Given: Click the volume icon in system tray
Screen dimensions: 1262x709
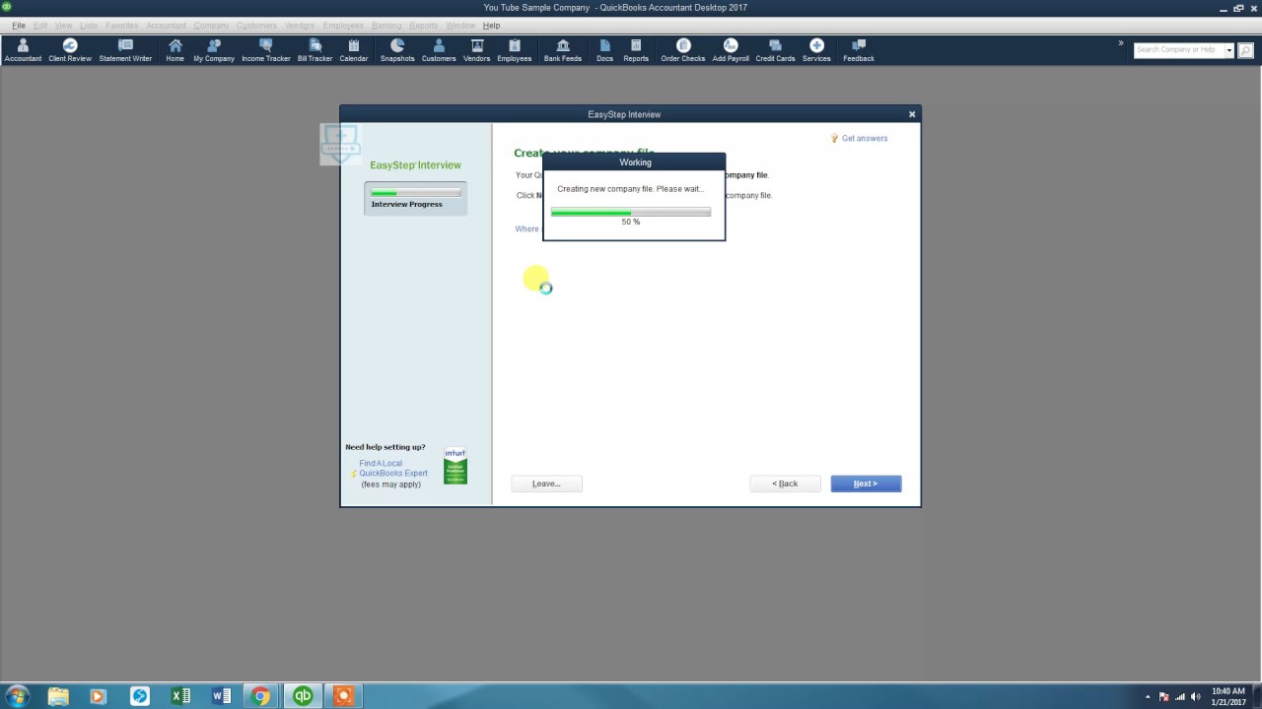Looking at the screenshot, I should click(x=1195, y=697).
